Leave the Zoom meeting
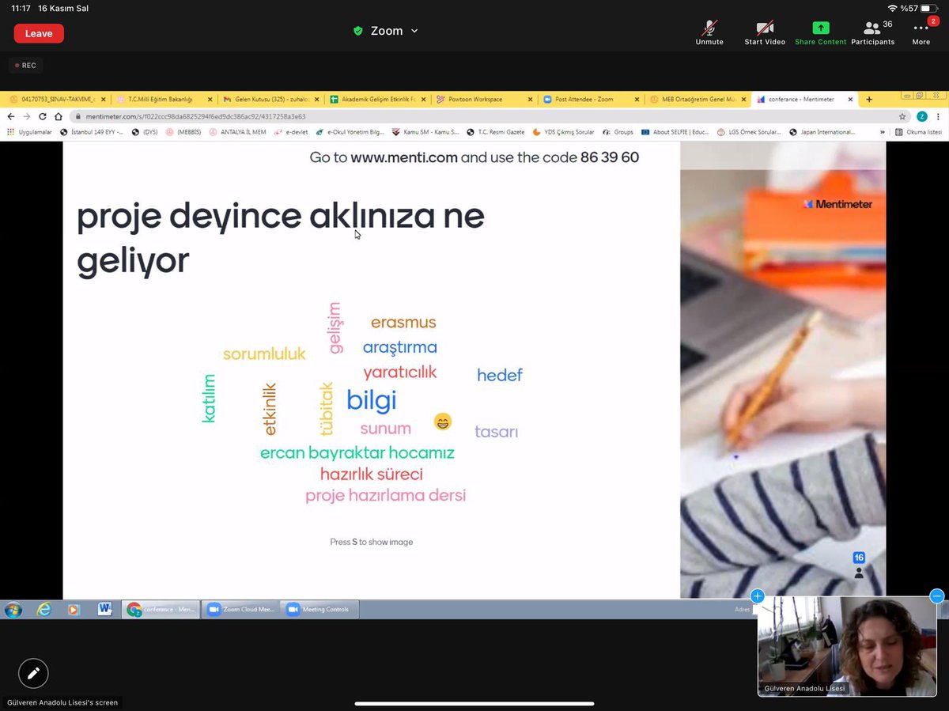The height and width of the screenshot is (711, 949). 39,33
